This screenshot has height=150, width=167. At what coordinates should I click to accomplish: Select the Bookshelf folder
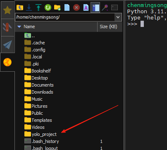38,71
